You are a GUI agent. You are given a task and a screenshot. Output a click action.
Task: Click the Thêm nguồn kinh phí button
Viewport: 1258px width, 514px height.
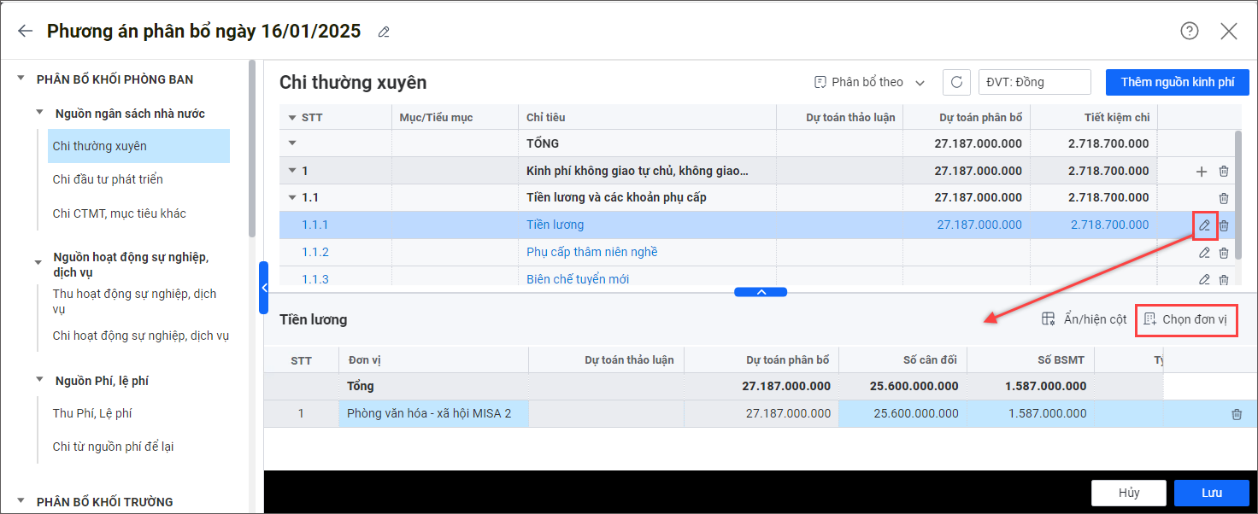(x=1177, y=82)
